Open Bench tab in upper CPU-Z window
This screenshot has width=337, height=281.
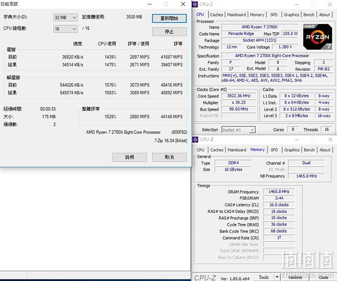coord(309,15)
